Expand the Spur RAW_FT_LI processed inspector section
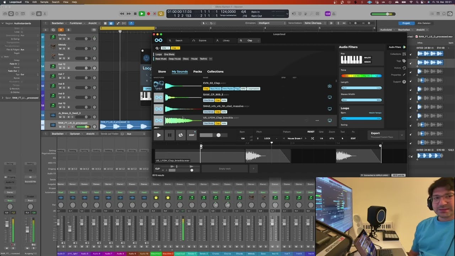Viewport: 455px width, 256px height. (x=3, y=98)
